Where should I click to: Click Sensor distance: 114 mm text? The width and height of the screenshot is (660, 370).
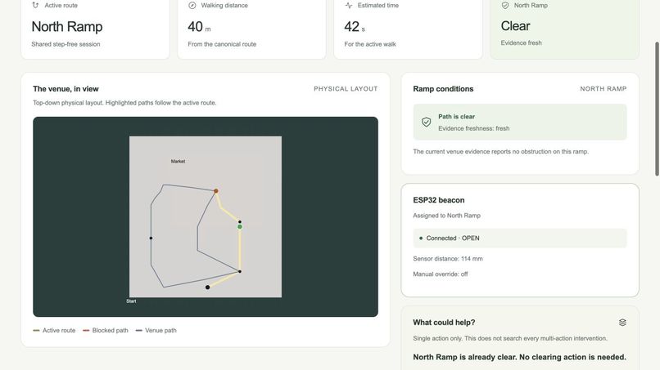click(448, 259)
